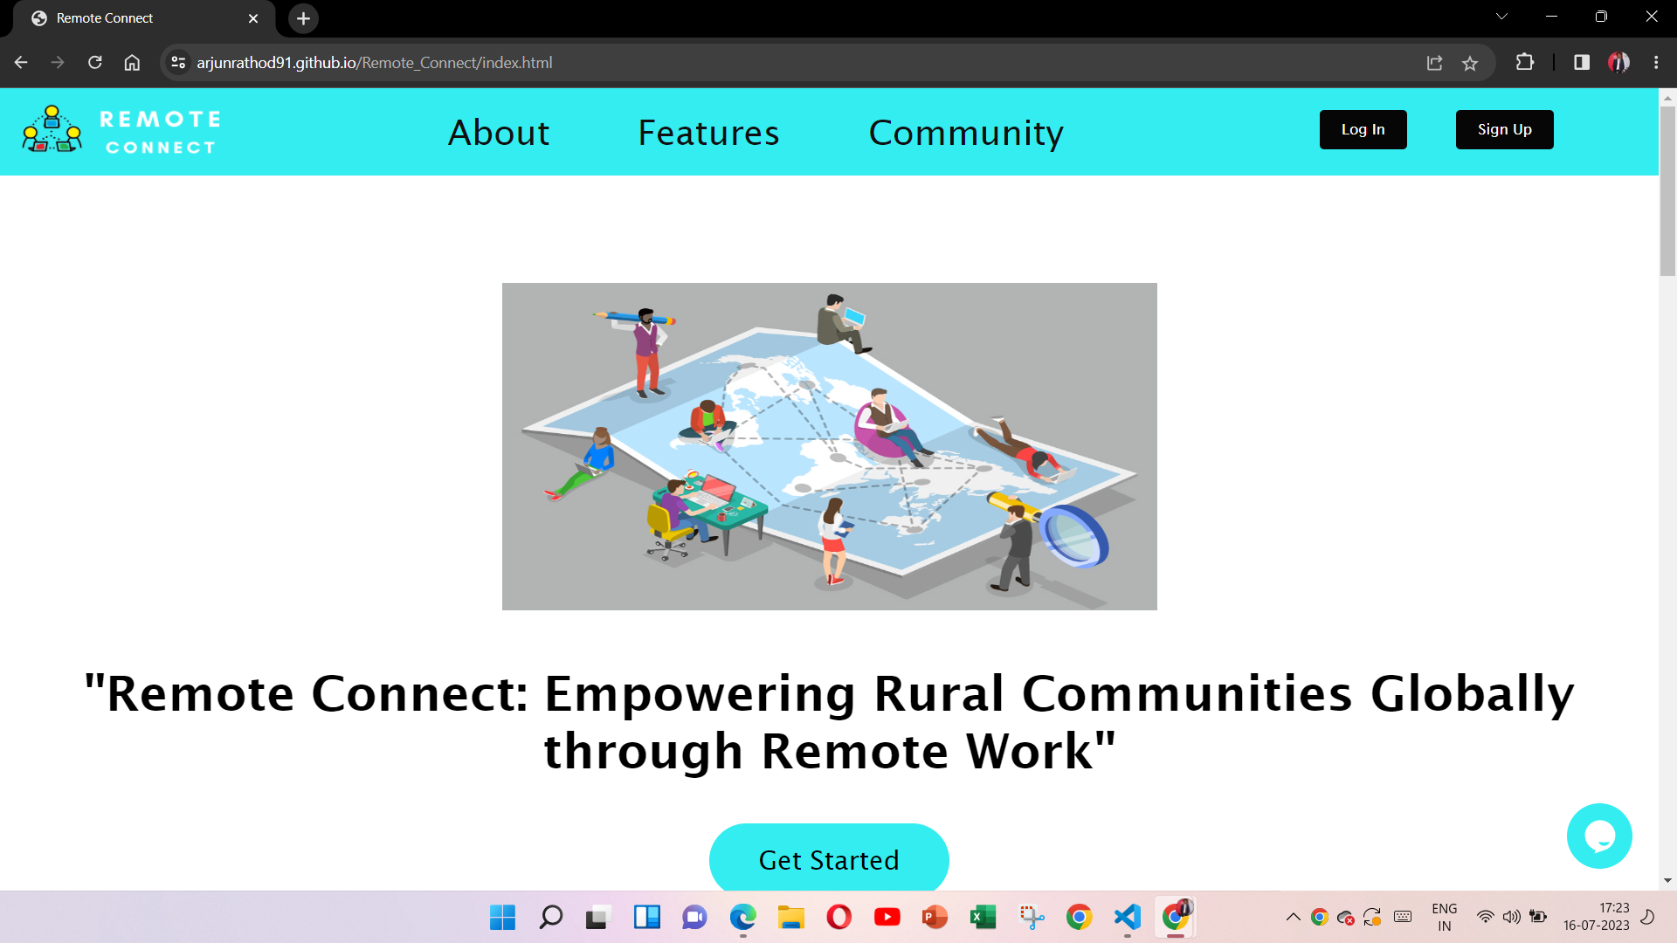The height and width of the screenshot is (943, 1677).
Task: Open the chat bubble widget
Action: pyautogui.click(x=1598, y=836)
